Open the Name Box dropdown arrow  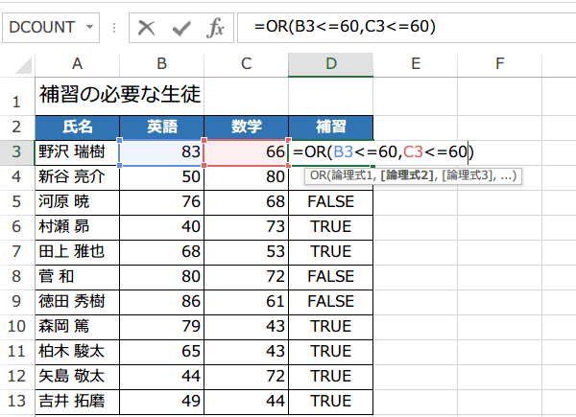coord(89,27)
